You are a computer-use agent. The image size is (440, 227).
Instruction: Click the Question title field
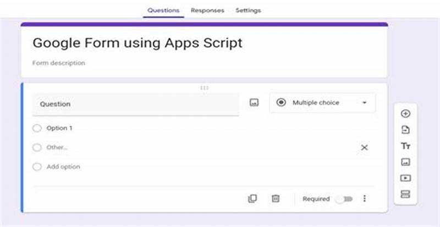pos(136,104)
